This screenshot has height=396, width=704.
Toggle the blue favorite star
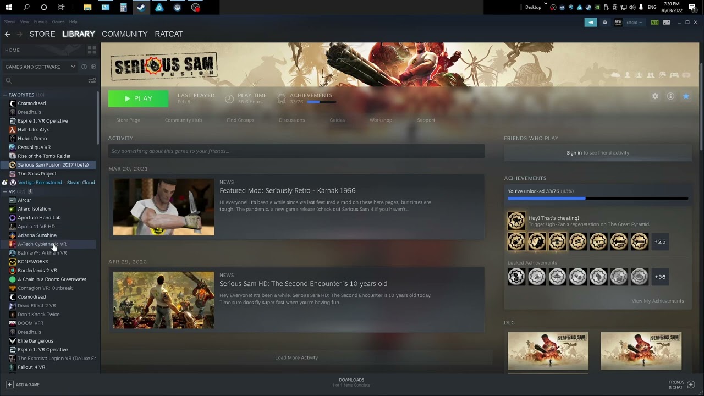pos(686,96)
